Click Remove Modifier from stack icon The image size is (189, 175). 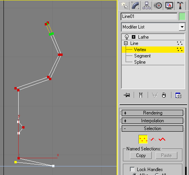click(164, 95)
